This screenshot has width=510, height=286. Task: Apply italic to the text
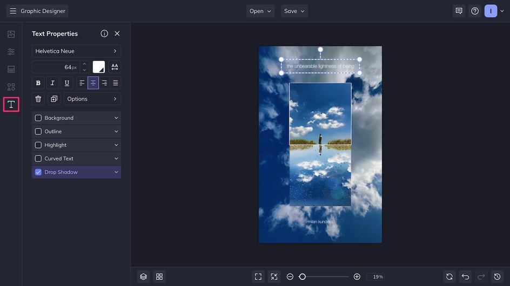tap(52, 83)
